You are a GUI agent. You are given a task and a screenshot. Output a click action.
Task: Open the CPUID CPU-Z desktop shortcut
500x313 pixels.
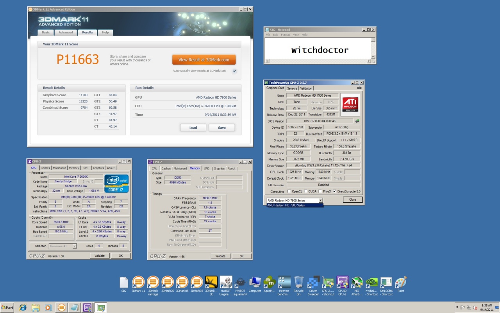pyautogui.click(x=342, y=282)
